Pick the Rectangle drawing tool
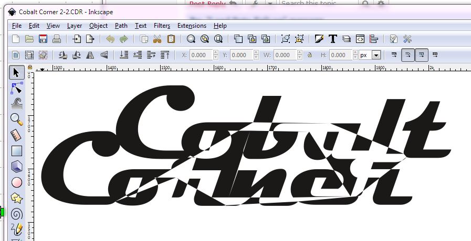This screenshot has height=241, width=471. pyautogui.click(x=17, y=151)
